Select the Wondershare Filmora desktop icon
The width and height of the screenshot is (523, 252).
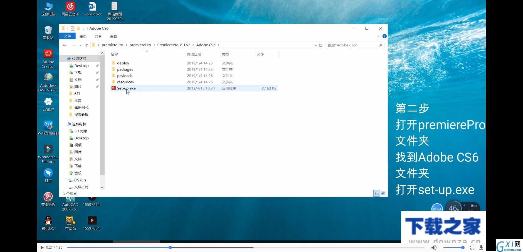(x=48, y=154)
